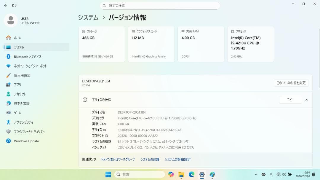
Task: Restore down the settings window
Action: [x=304, y=4]
